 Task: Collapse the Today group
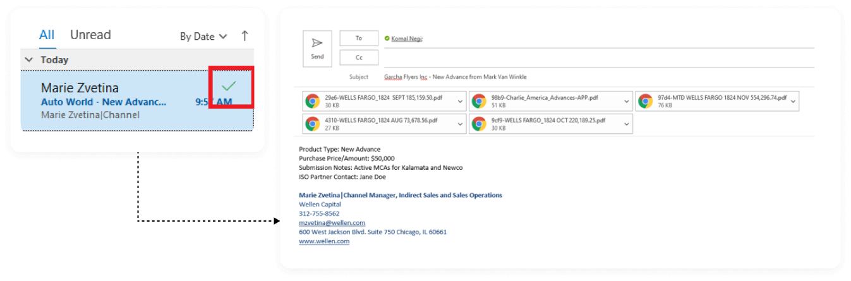29,60
